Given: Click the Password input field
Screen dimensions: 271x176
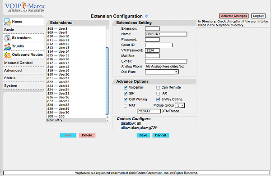Looking at the screenshot, I should (x=152, y=40).
